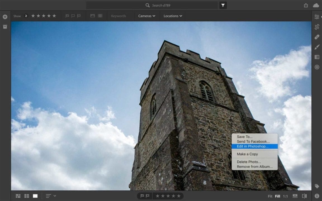322x201 pixels.
Task: Filter by videos type icon
Action: pyautogui.click(x=100, y=16)
